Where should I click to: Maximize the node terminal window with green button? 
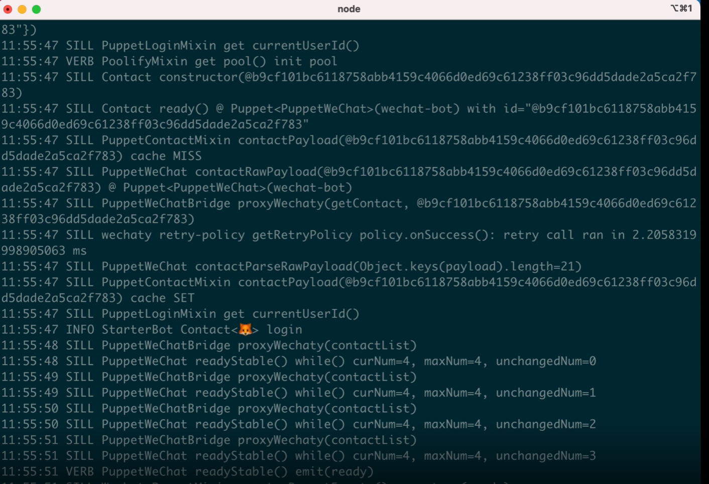(36, 9)
